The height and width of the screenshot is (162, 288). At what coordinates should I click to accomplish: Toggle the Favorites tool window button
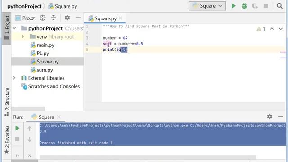point(7,139)
